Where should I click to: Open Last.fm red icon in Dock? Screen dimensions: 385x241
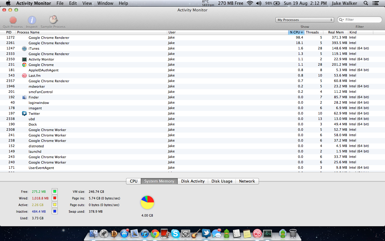(257, 233)
